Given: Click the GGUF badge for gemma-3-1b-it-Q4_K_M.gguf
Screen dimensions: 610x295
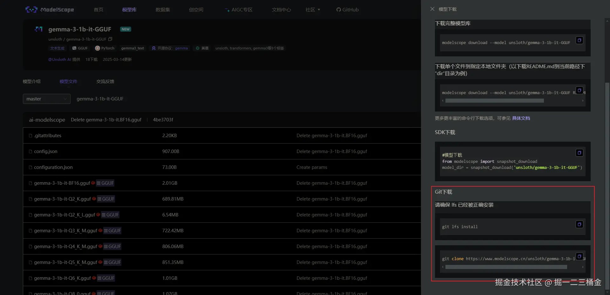Looking at the screenshot, I should tap(112, 247).
